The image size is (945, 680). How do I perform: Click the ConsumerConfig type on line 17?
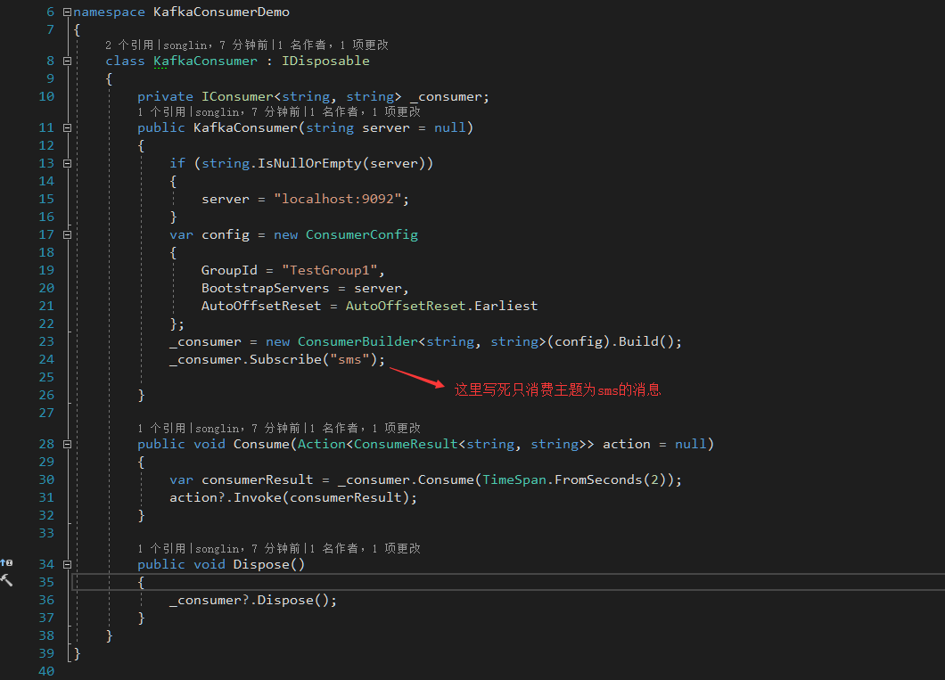pos(362,235)
